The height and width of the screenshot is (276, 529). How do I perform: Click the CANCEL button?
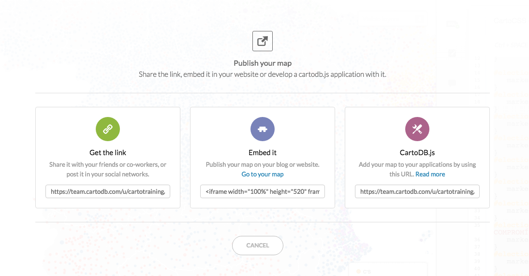(257, 245)
